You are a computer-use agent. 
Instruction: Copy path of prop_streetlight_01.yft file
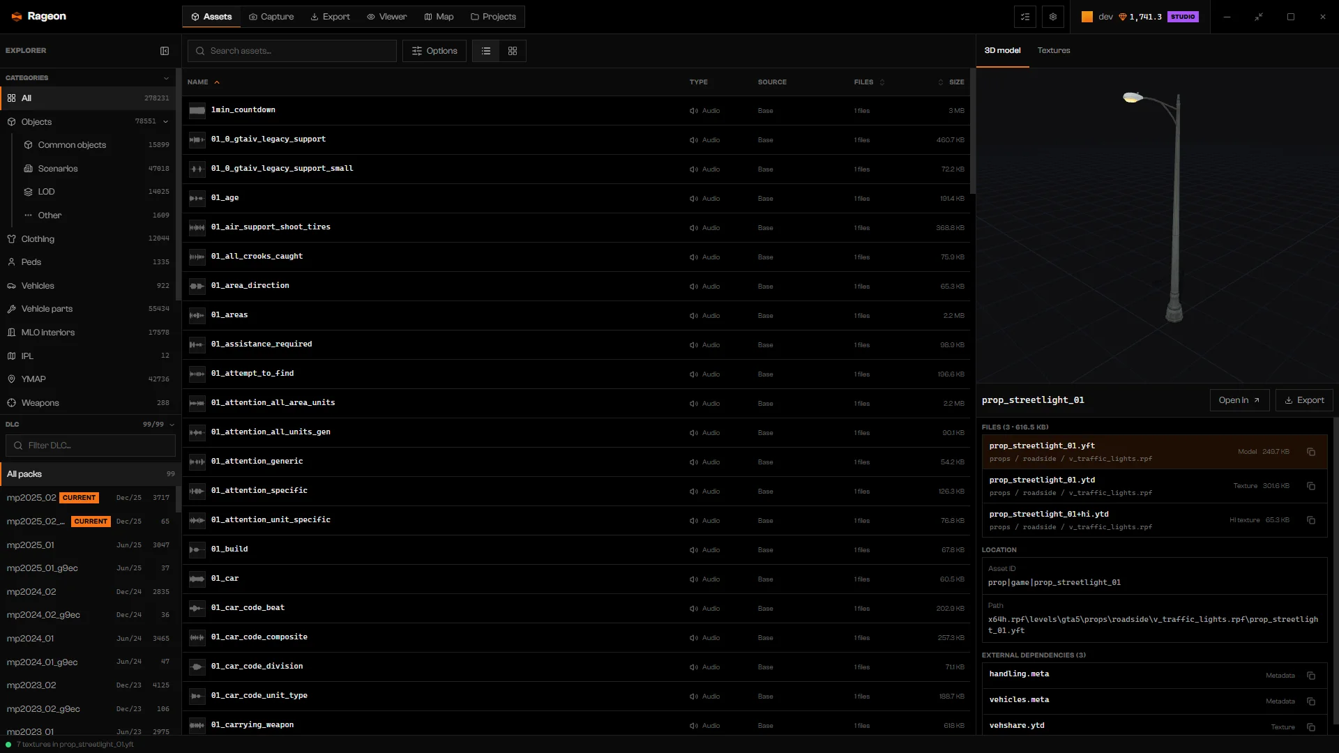tap(1311, 452)
